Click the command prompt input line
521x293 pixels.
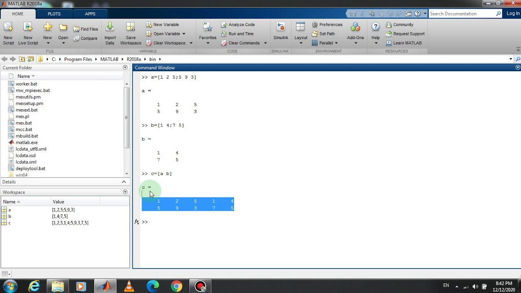[x=330, y=222]
